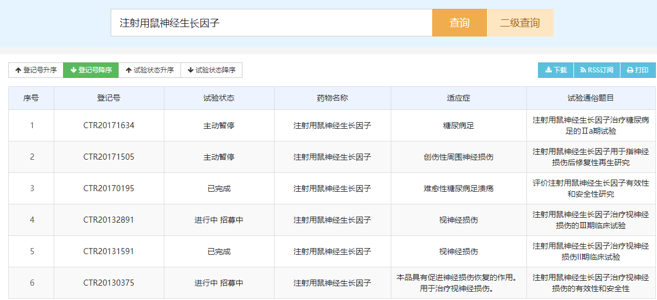Open record CTR20171634
657x300 pixels.
pos(109,125)
